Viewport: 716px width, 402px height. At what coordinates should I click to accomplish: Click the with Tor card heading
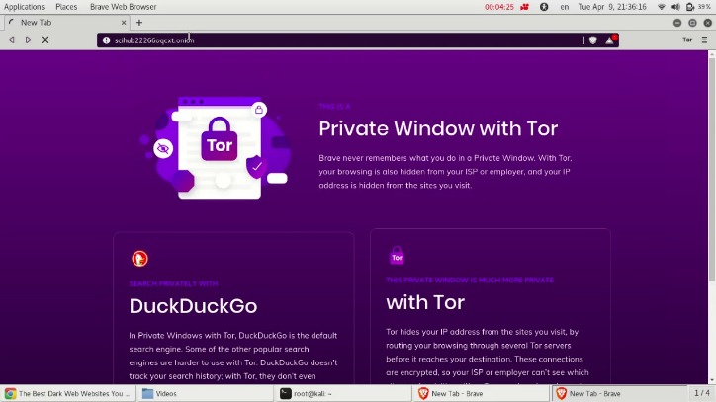pyautogui.click(x=425, y=302)
